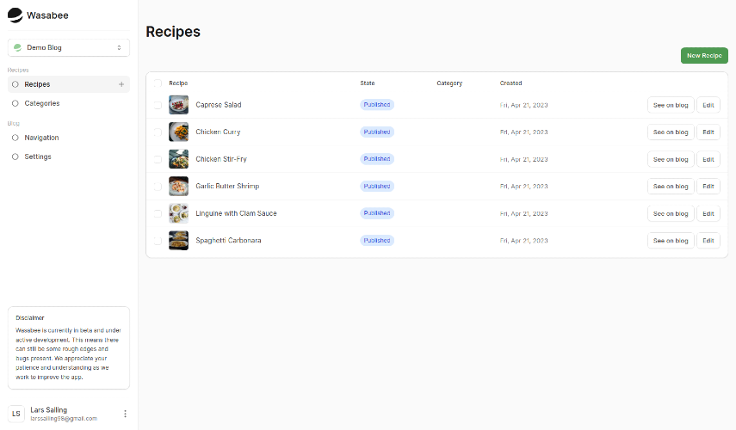Viewport: 736px width, 430px height.
Task: Toggle the select-all checkbox in table header
Action: coord(158,83)
